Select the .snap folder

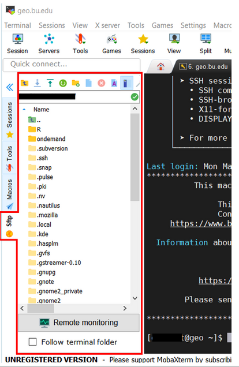[x=40, y=167]
